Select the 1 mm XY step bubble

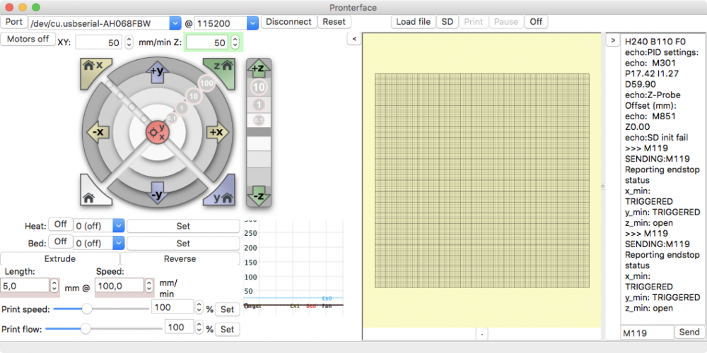click(182, 108)
